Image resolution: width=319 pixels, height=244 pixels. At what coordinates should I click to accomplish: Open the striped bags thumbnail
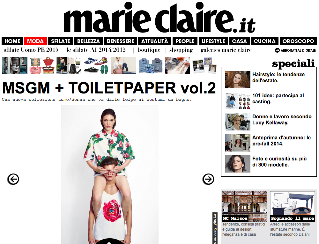[42, 65]
